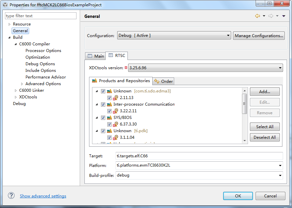Click the products list vertical scrollbar

pyautogui.click(x=245, y=104)
